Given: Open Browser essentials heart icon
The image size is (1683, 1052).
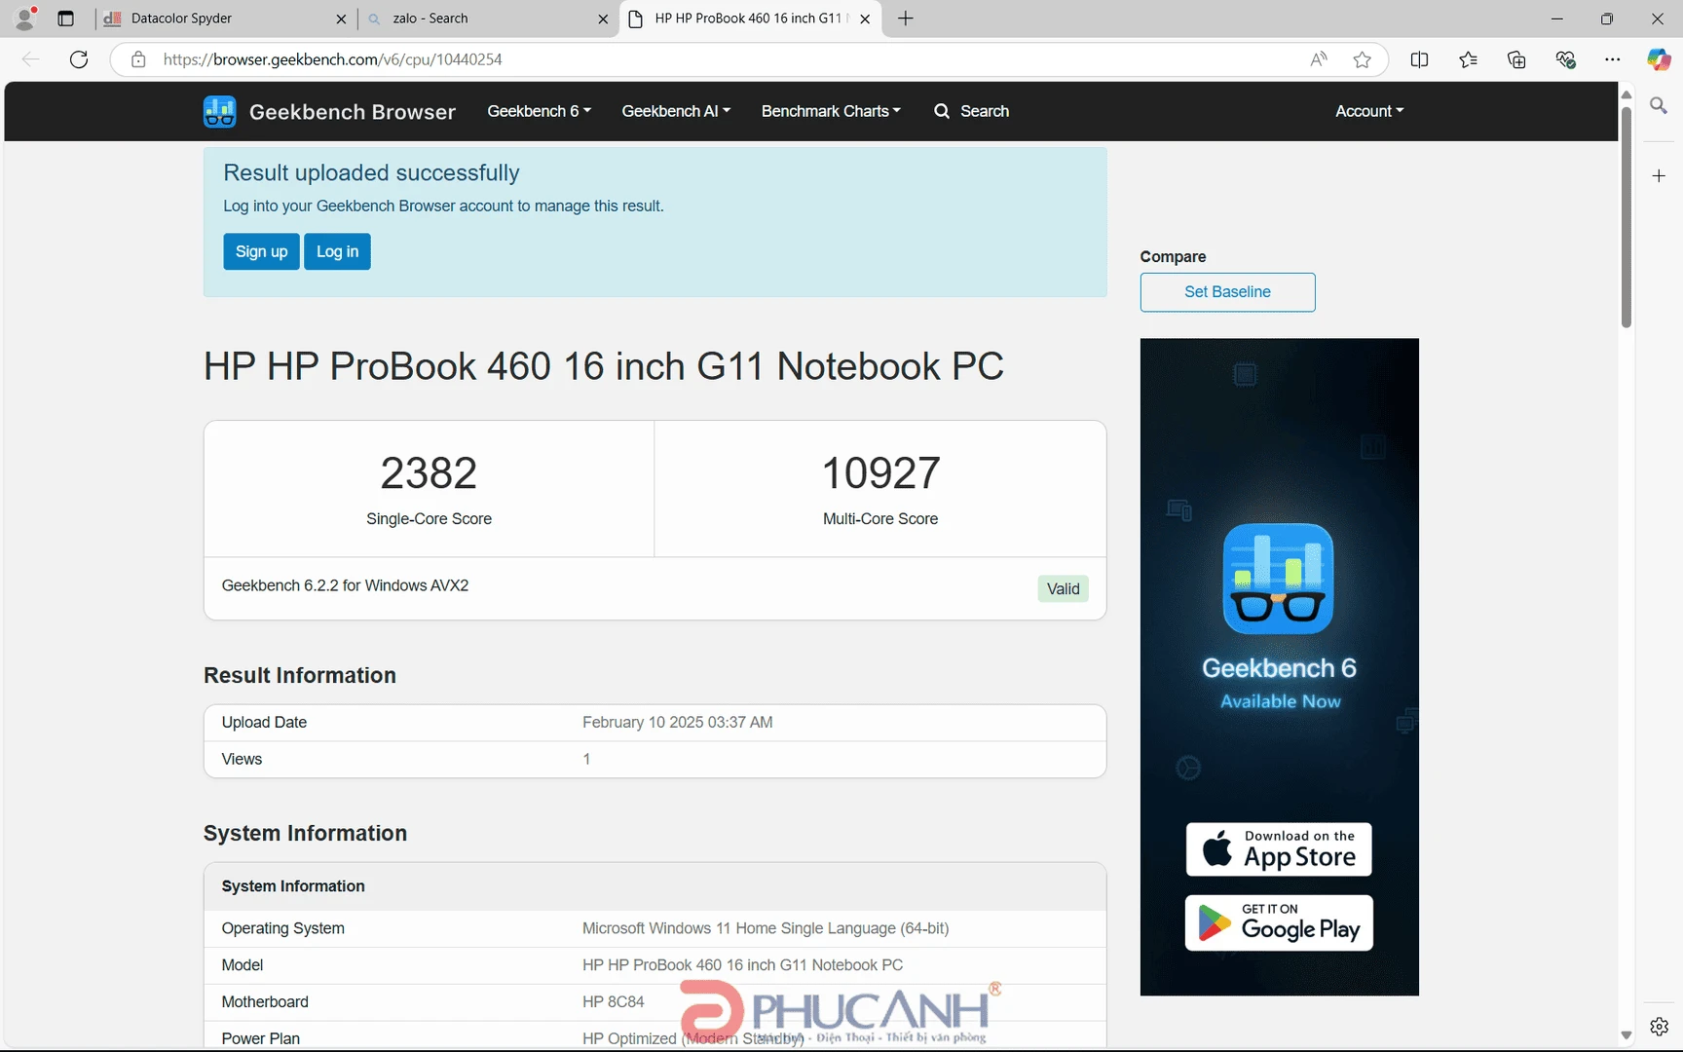Looking at the screenshot, I should pos(1565,59).
